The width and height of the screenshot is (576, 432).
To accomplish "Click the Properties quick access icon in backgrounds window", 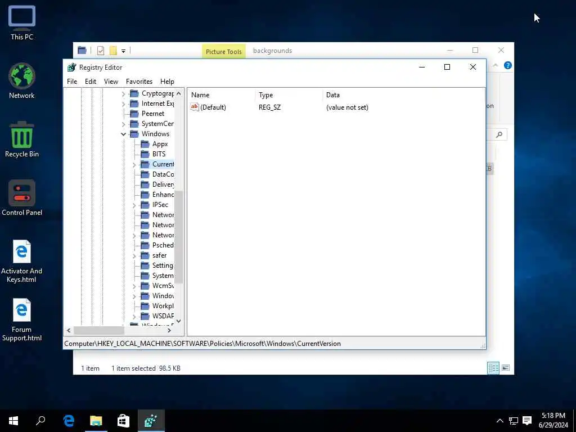I will 101,51.
